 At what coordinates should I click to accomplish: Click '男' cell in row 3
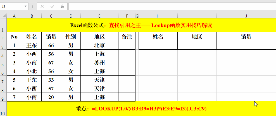click(x=71, y=45)
